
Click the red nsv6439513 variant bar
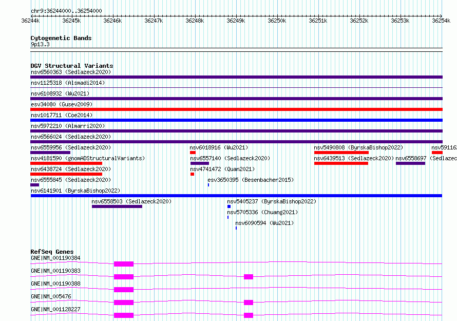[x=341, y=163]
